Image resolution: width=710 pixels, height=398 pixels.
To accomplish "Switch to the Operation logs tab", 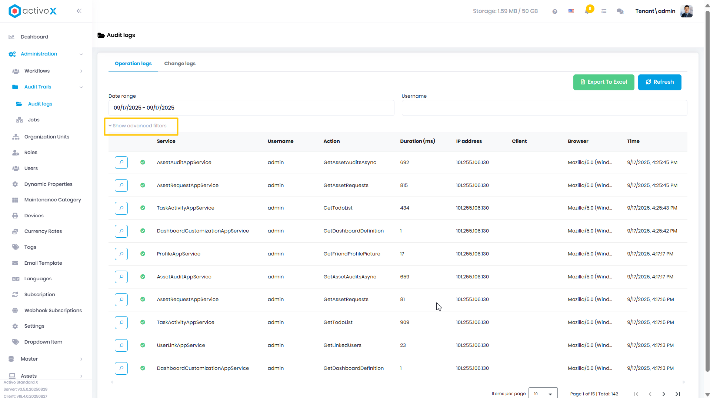I will pyautogui.click(x=133, y=64).
